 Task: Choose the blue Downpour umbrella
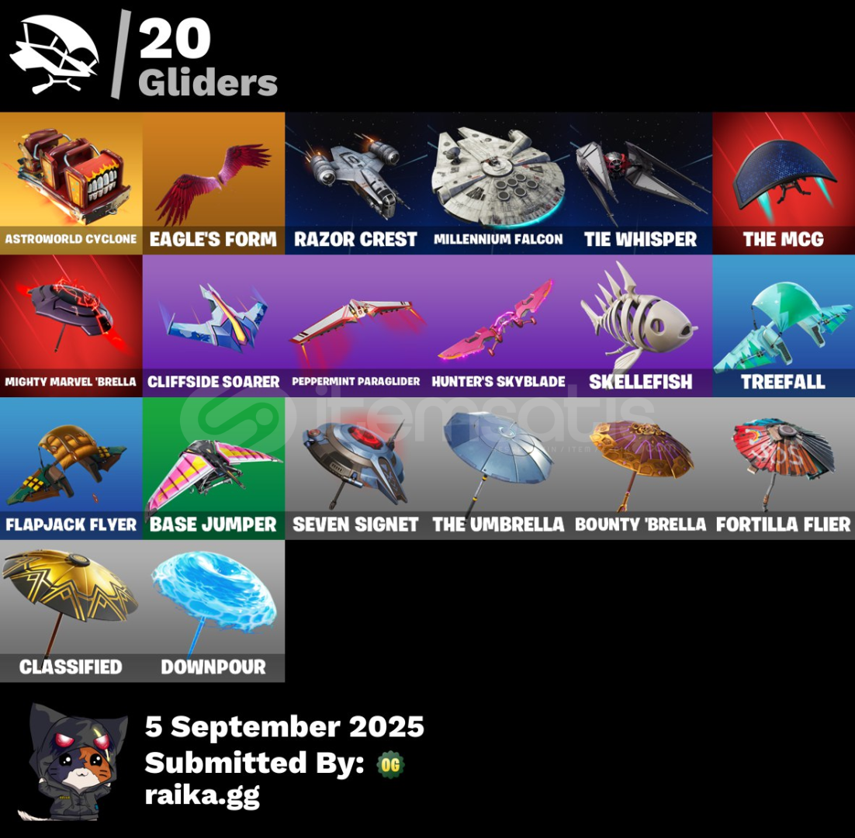tap(213, 611)
